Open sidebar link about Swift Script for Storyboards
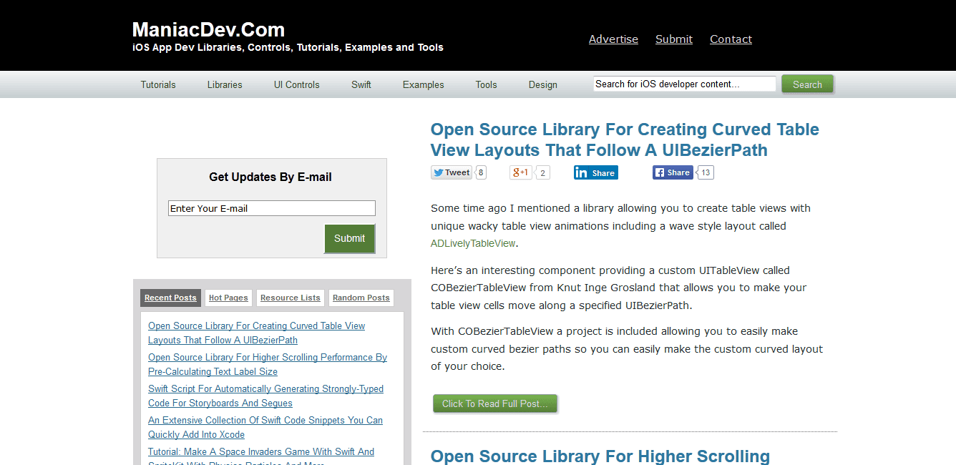 click(x=265, y=396)
